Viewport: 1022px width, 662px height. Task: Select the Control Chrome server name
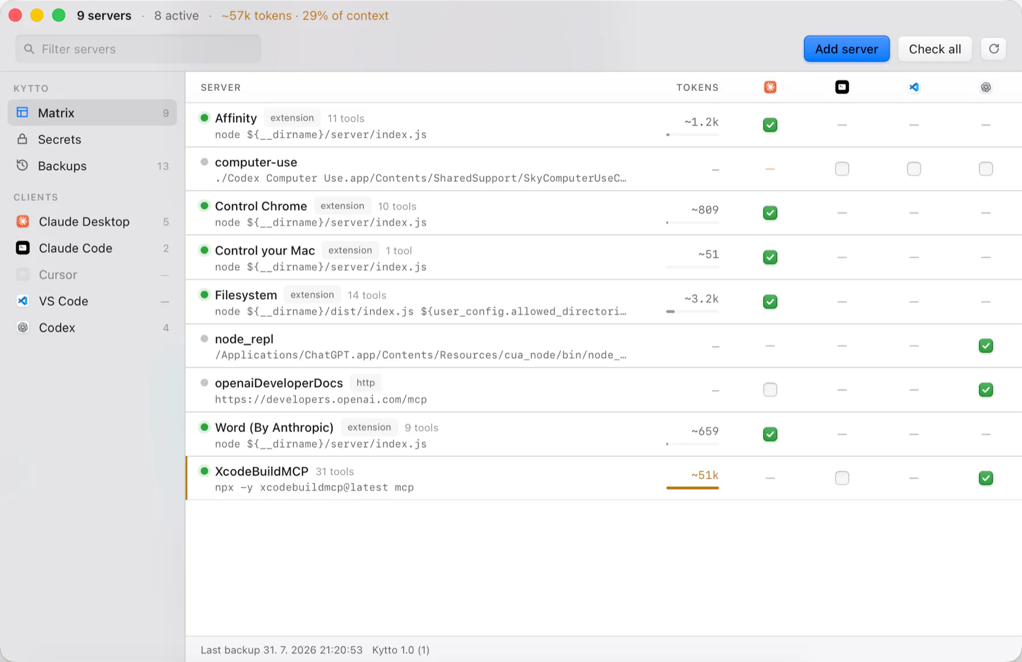[x=261, y=206]
